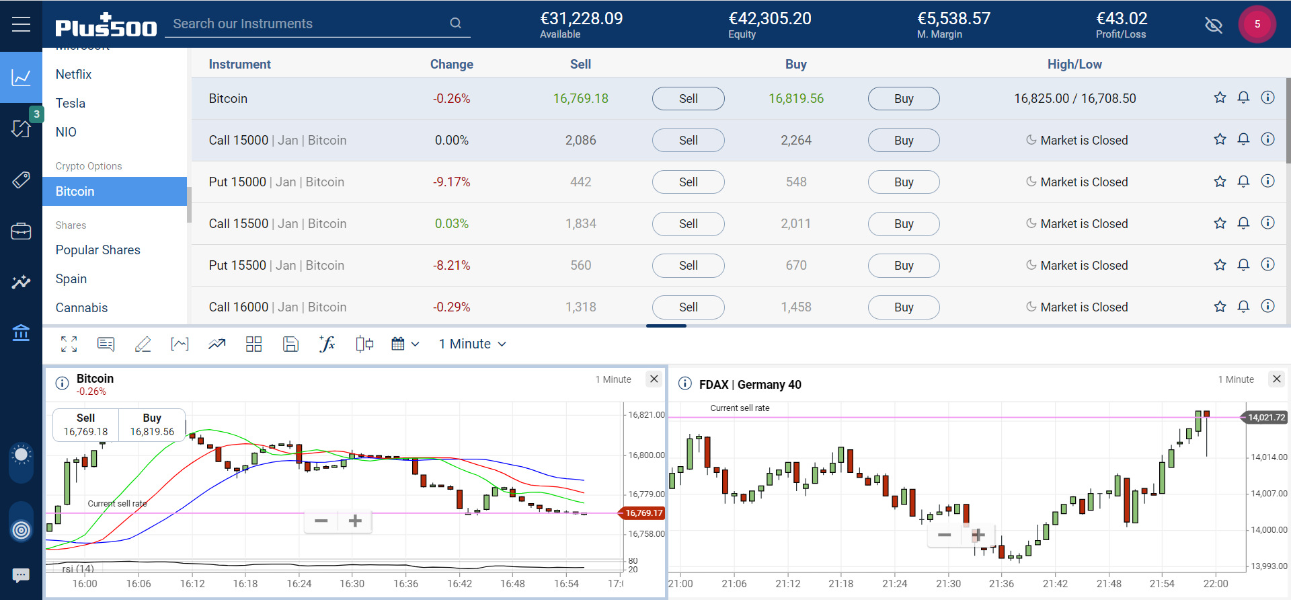Open info for Call 15500 Jan Bitcoin

(1267, 223)
